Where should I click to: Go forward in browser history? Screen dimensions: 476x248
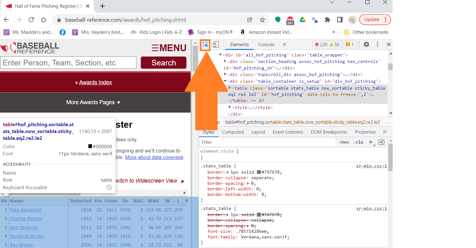tap(19, 20)
